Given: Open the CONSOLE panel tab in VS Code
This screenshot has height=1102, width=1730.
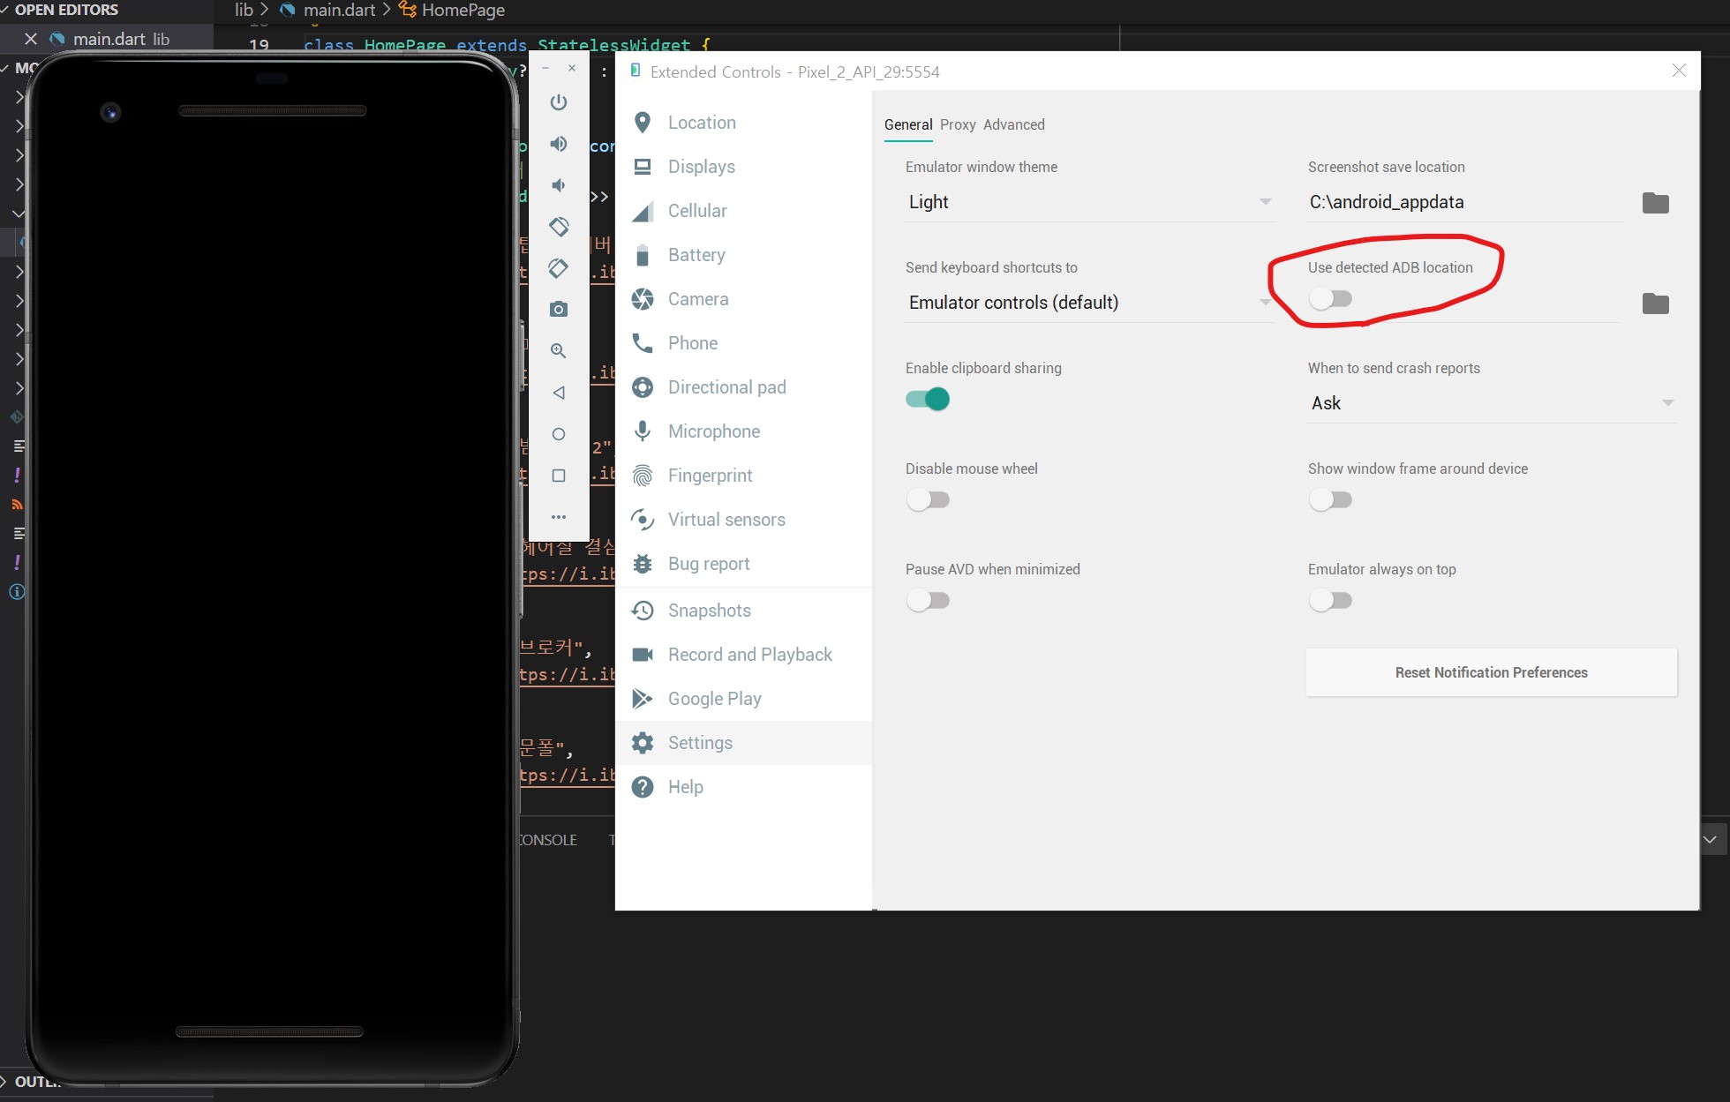Looking at the screenshot, I should point(547,840).
